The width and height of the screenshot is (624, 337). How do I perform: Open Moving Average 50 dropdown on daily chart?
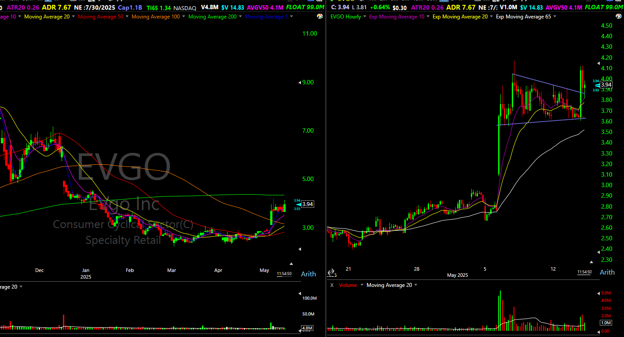pos(127,17)
